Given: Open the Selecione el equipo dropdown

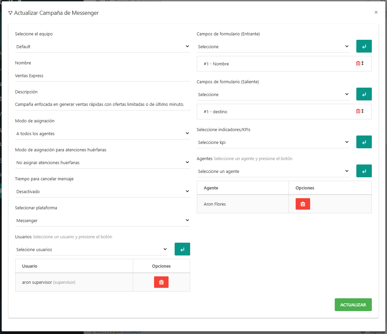Looking at the screenshot, I should (x=102, y=47).
